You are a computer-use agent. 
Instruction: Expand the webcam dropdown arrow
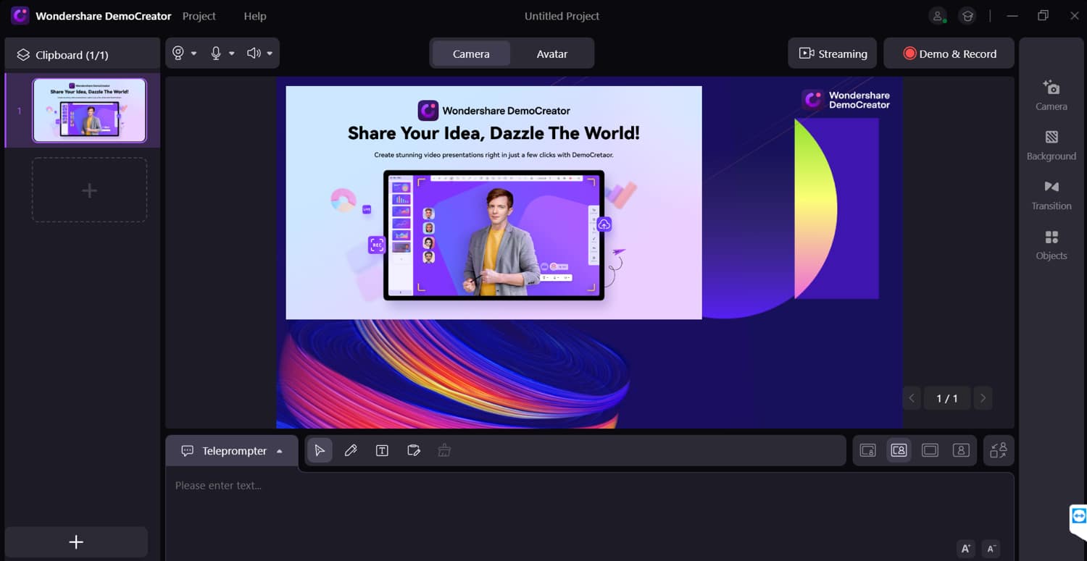(193, 54)
